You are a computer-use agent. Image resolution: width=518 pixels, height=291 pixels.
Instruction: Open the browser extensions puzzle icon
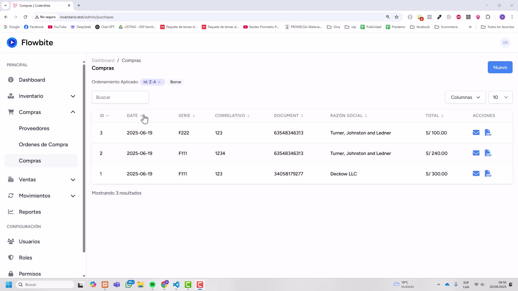pos(488,17)
